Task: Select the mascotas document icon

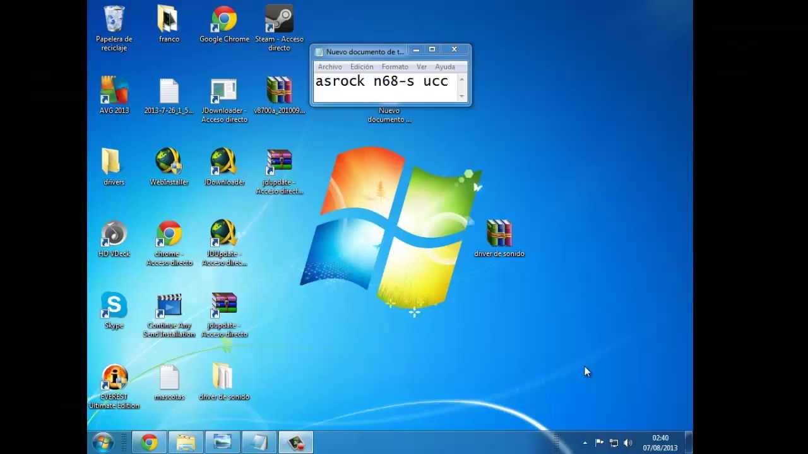Action: [x=169, y=383]
